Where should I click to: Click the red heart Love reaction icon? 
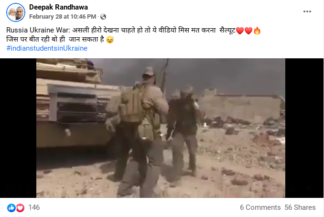click(20, 208)
